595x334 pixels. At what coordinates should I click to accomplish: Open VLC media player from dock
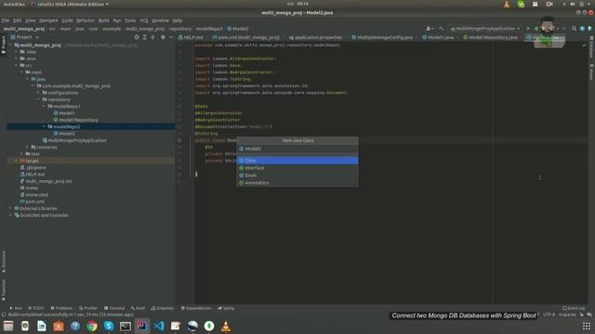coord(226,326)
